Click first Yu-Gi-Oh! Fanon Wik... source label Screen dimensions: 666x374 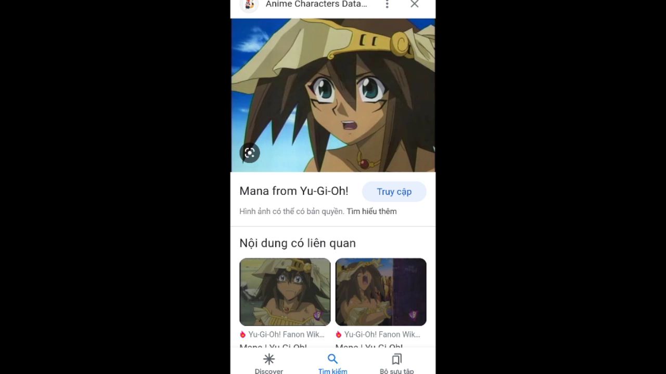click(x=286, y=335)
